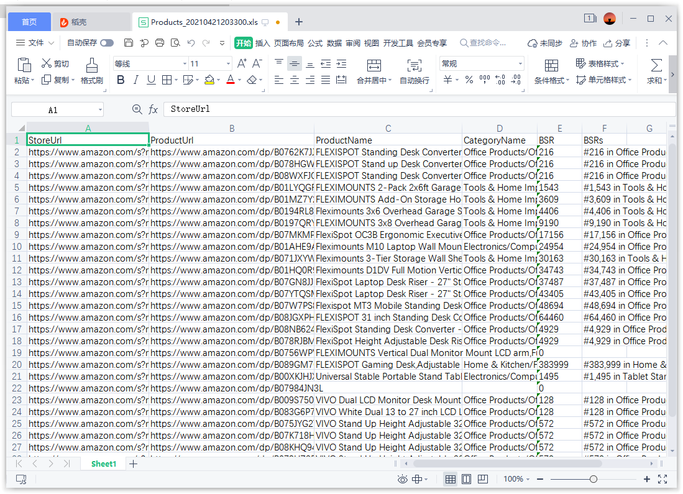Center cell text horizontally
Image resolution: width=683 pixels, height=494 pixels.
[295, 80]
